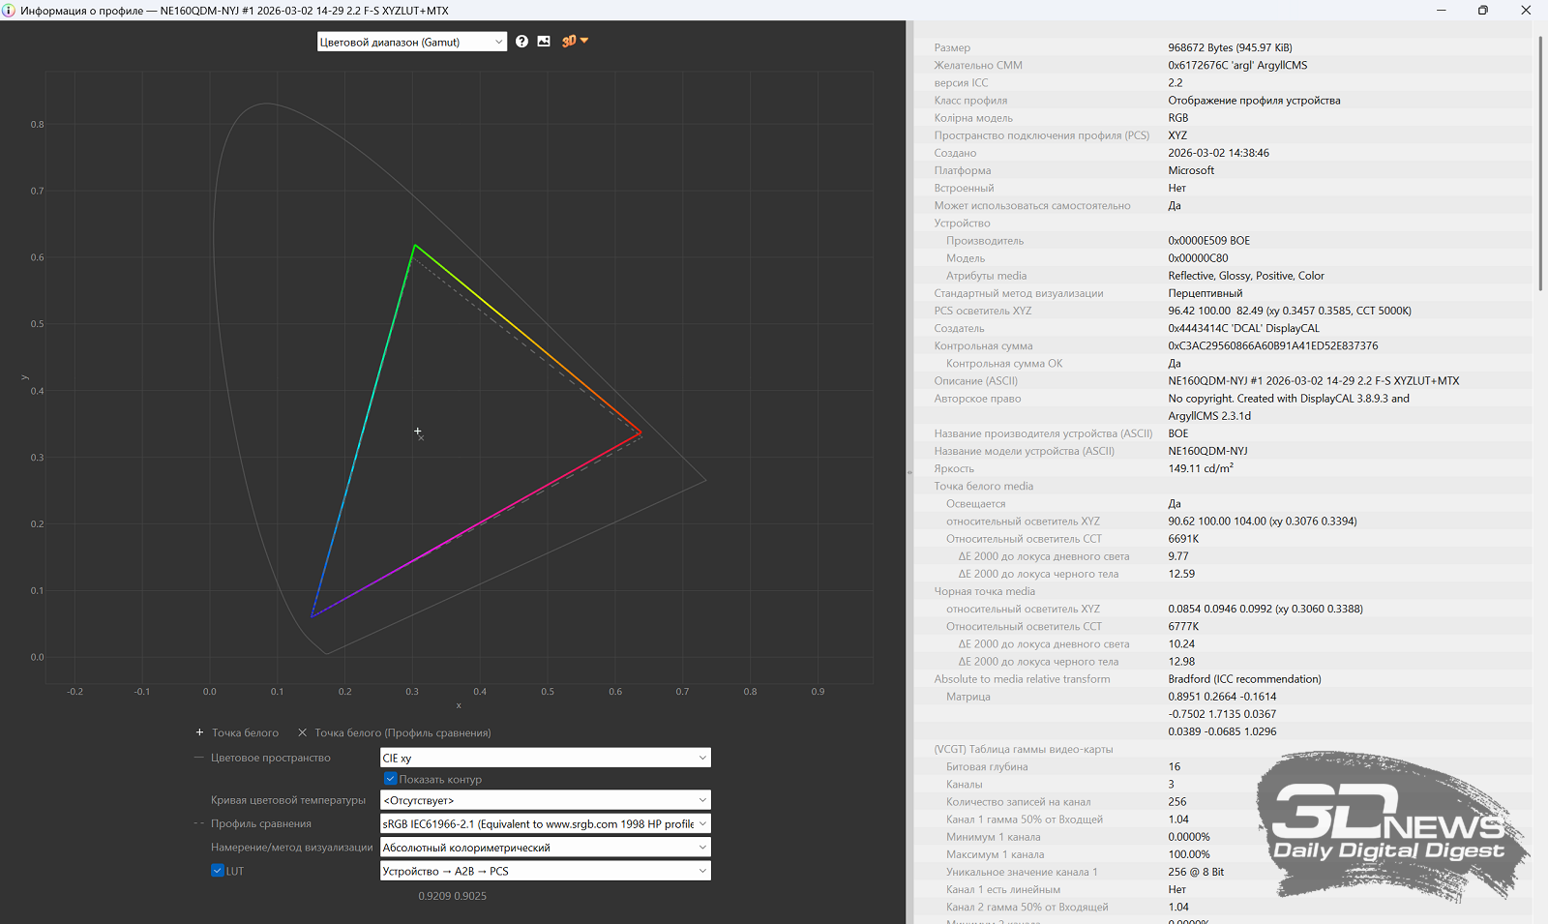The height and width of the screenshot is (924, 1548).
Task: Minimize the profile information window
Action: coord(1441,11)
